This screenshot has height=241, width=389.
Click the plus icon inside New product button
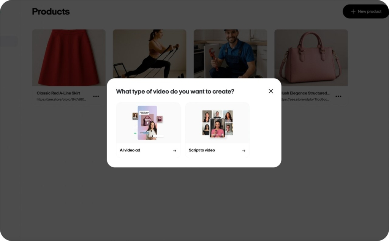point(354,11)
